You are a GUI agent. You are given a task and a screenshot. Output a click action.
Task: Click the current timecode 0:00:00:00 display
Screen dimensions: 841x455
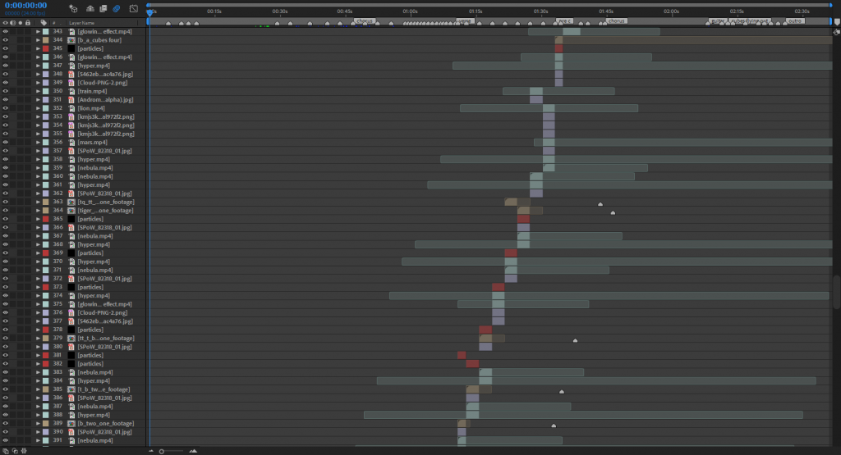(25, 6)
